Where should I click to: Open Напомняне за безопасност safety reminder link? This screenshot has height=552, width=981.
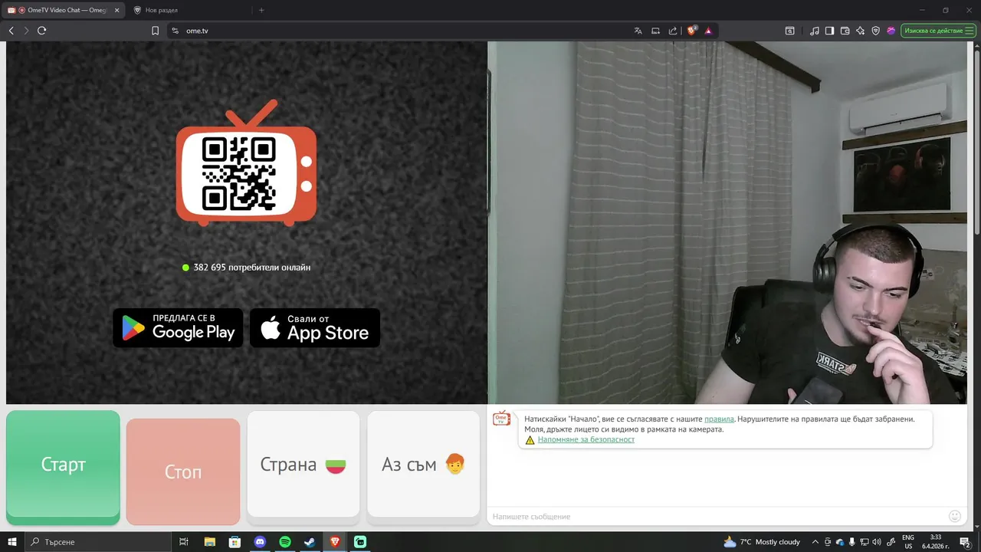point(586,439)
